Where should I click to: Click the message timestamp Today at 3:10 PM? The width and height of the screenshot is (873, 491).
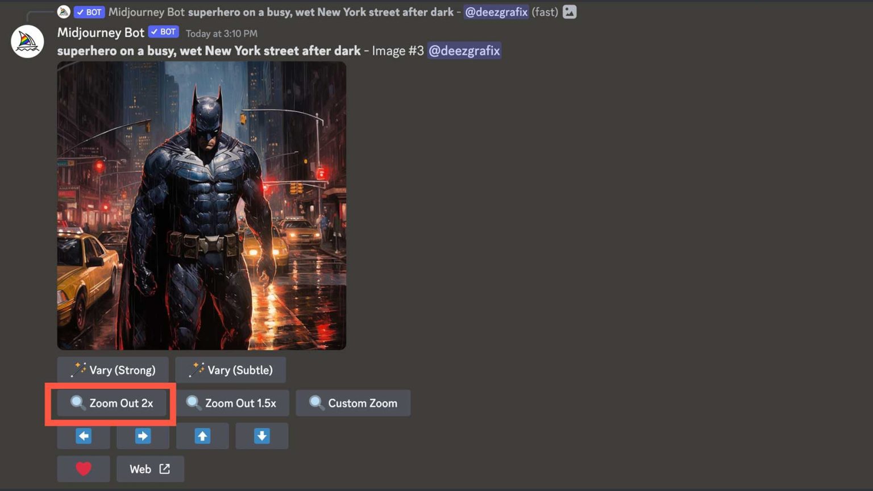221,34
